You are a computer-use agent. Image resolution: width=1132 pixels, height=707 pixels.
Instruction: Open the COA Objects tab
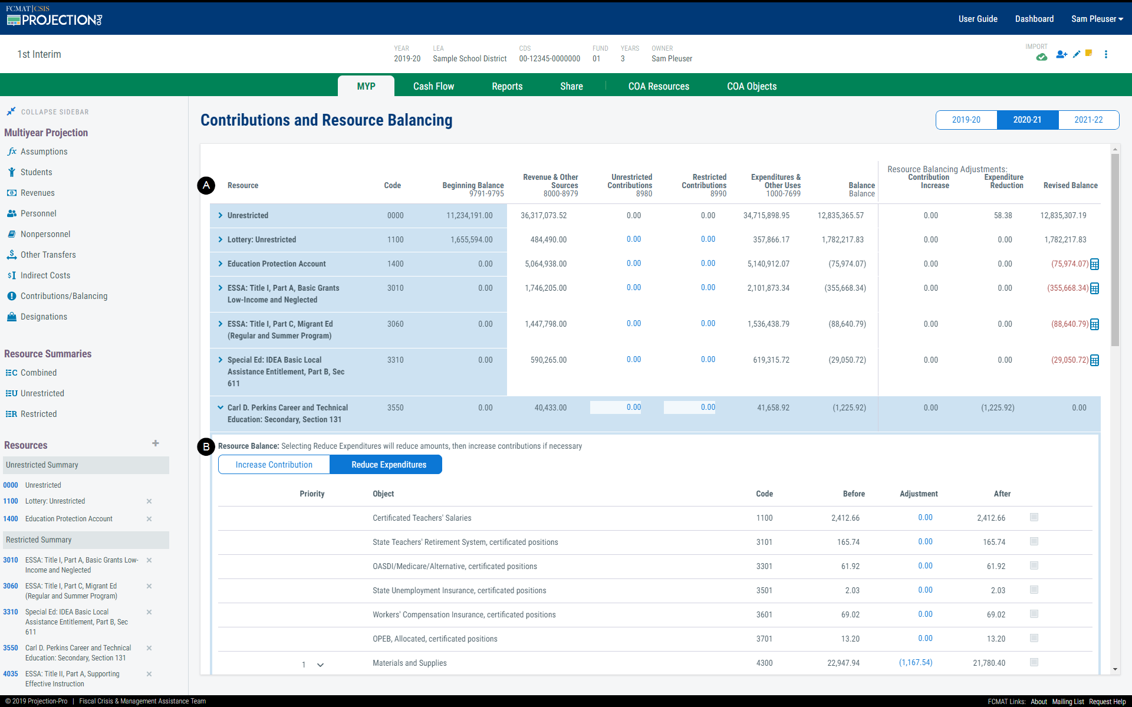(x=752, y=86)
